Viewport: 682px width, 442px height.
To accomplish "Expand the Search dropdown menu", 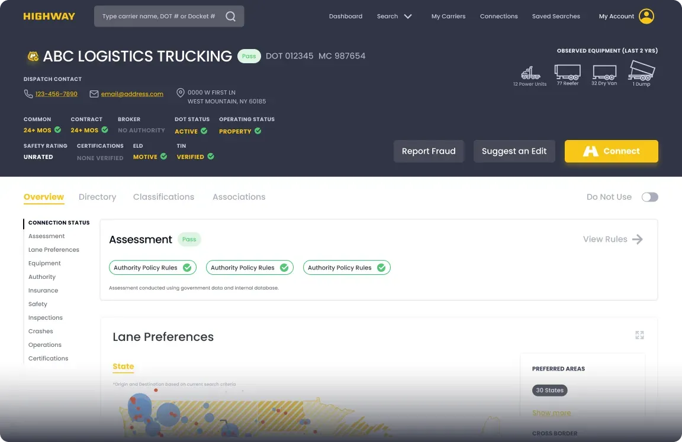I will pos(407,17).
